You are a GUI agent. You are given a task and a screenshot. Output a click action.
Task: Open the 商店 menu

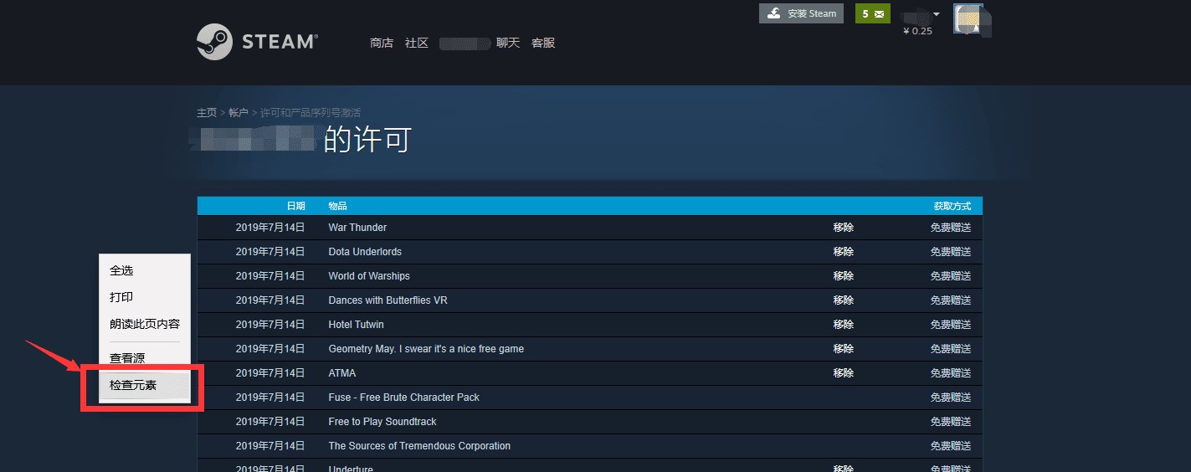tap(381, 43)
